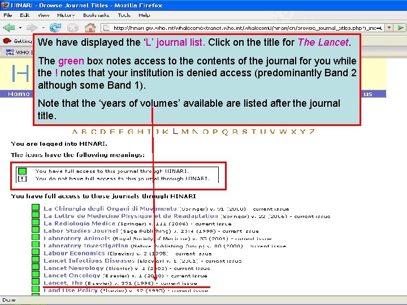Screen dimensions: 407x305
Task: Click the green Go arrow beside address bar
Action: tap(401, 28)
